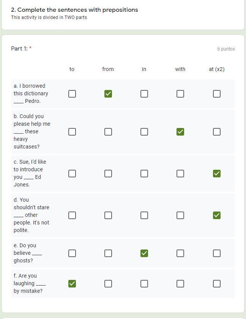Check 'with' for the Ed Jones sentence
246x319 pixels.
(180, 174)
